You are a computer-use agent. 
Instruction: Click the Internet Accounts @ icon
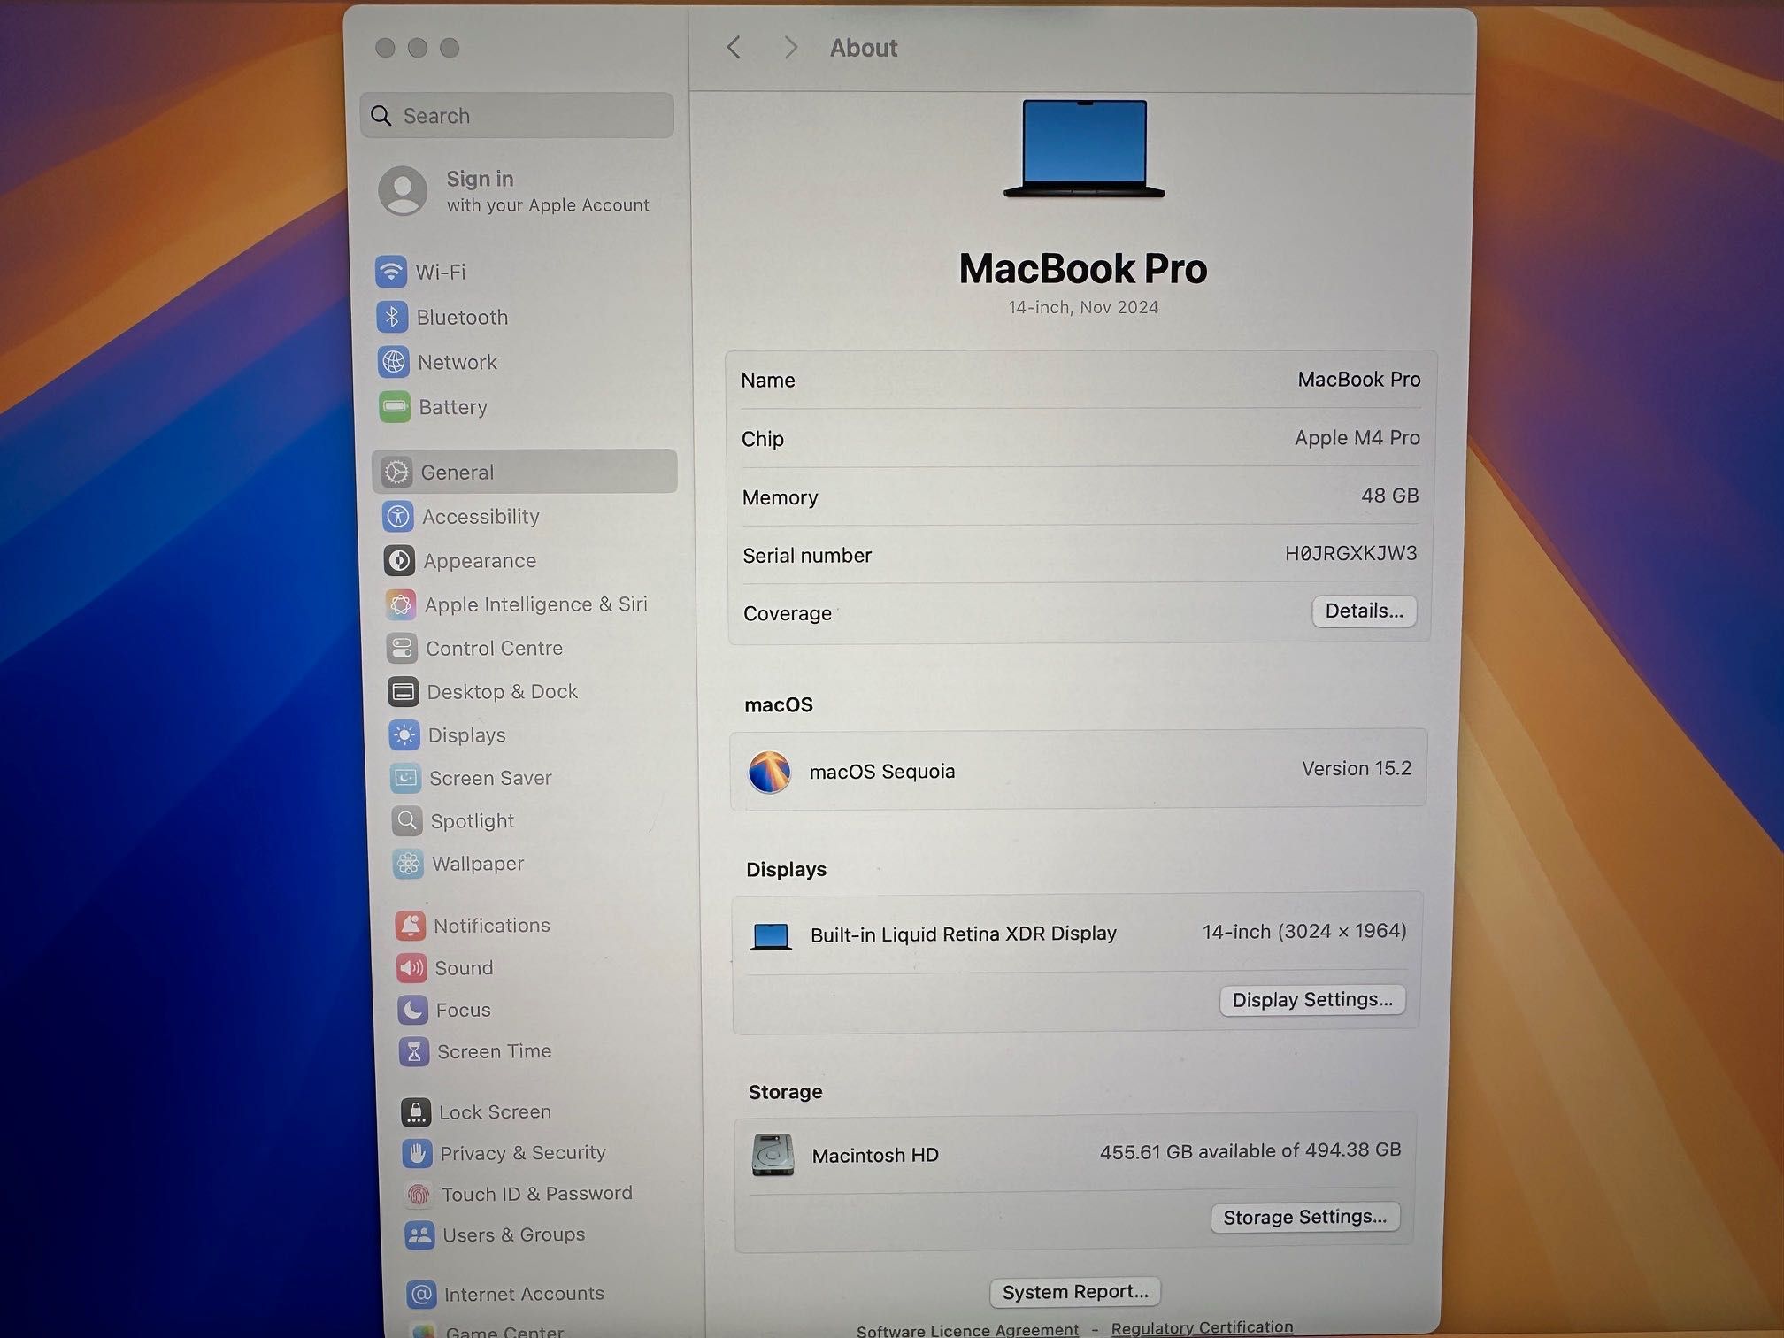point(421,1295)
